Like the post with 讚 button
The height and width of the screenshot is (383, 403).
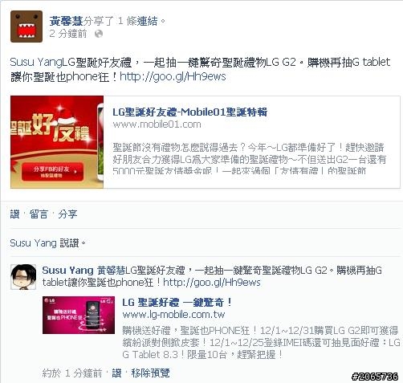(x=15, y=214)
